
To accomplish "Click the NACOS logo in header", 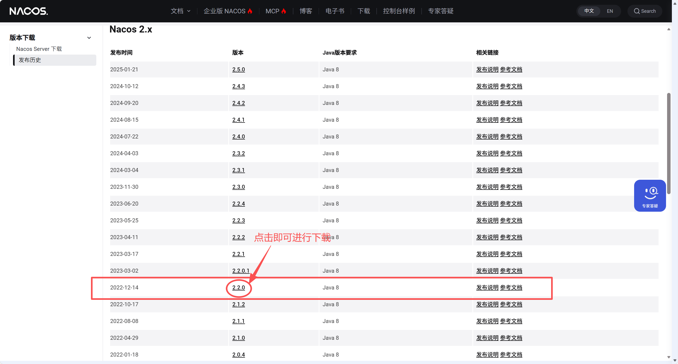I will [x=29, y=11].
